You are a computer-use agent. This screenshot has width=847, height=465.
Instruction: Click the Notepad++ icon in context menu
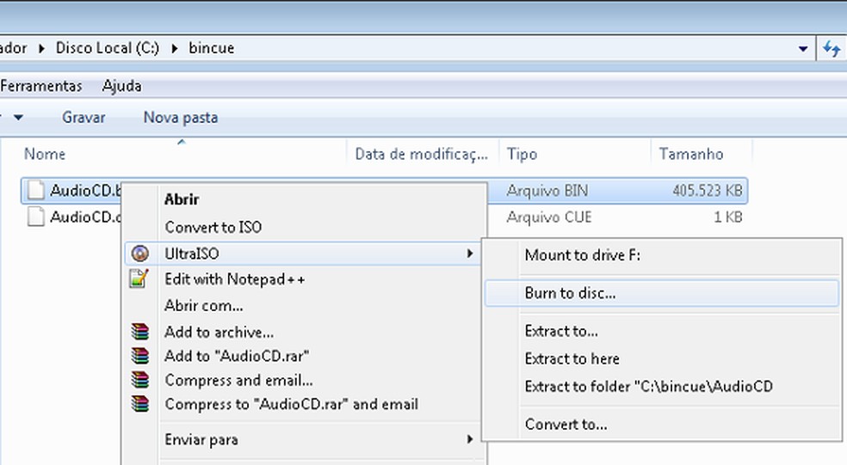[139, 278]
